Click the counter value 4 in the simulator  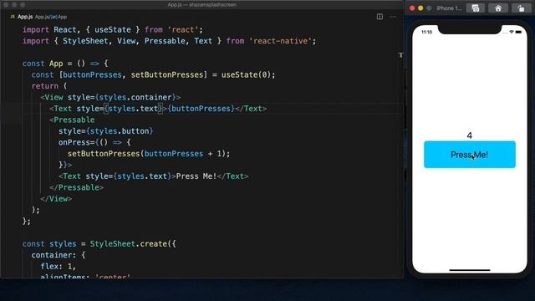tap(470, 135)
